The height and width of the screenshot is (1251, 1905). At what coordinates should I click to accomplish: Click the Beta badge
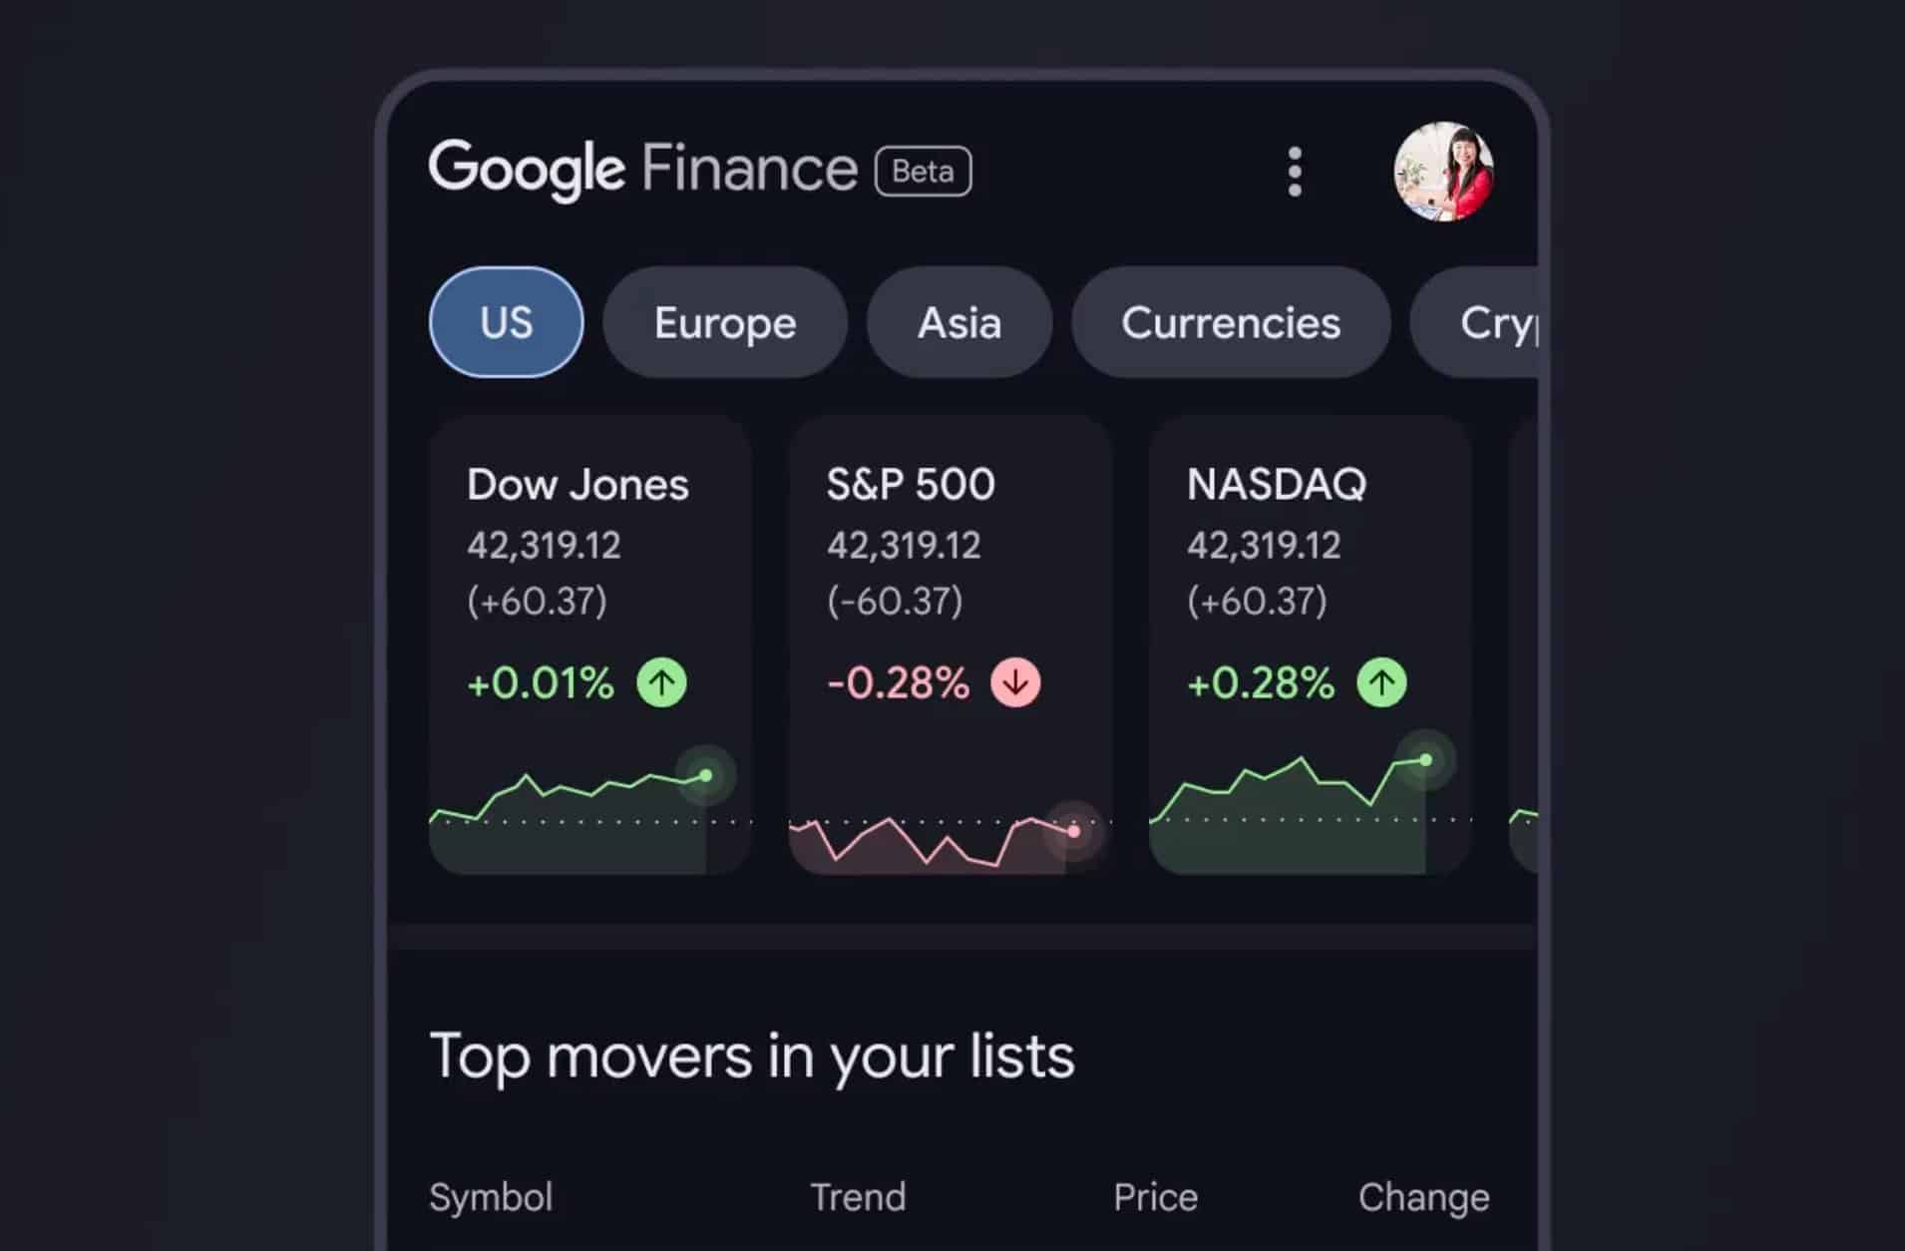pyautogui.click(x=923, y=172)
